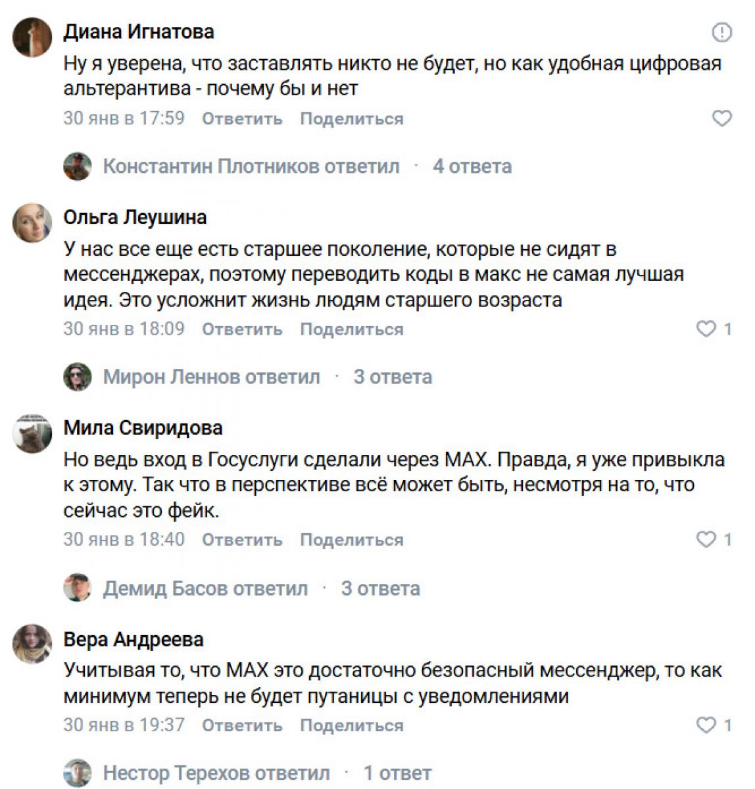Like Ольга Леушина's comment with heart icon
Viewport: 755px width, 789px height.
pos(706,329)
